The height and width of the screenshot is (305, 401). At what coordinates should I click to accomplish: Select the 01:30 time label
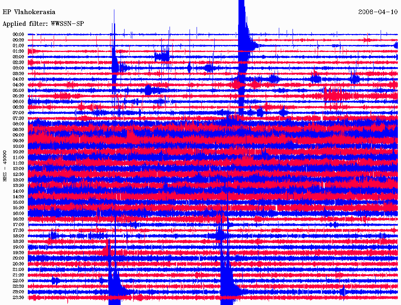[x=18, y=51]
